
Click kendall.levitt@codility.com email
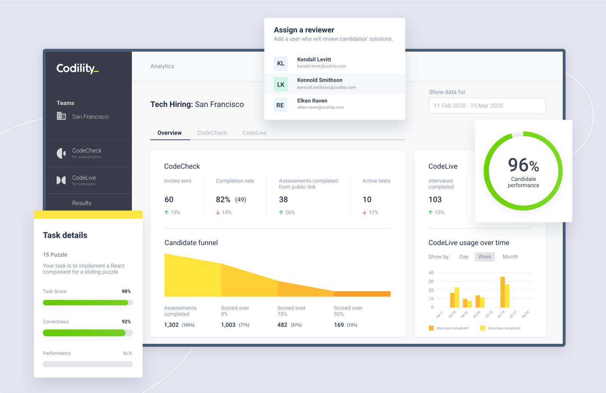pos(322,66)
